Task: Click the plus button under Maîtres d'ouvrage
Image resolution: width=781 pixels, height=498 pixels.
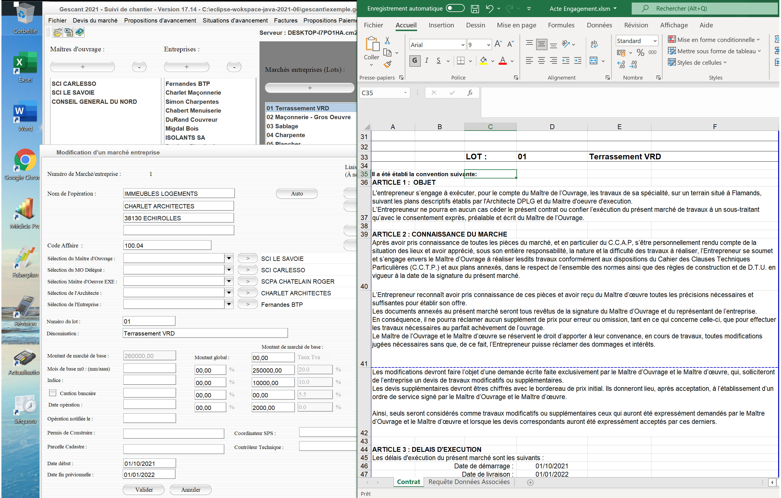Action: 82,67
